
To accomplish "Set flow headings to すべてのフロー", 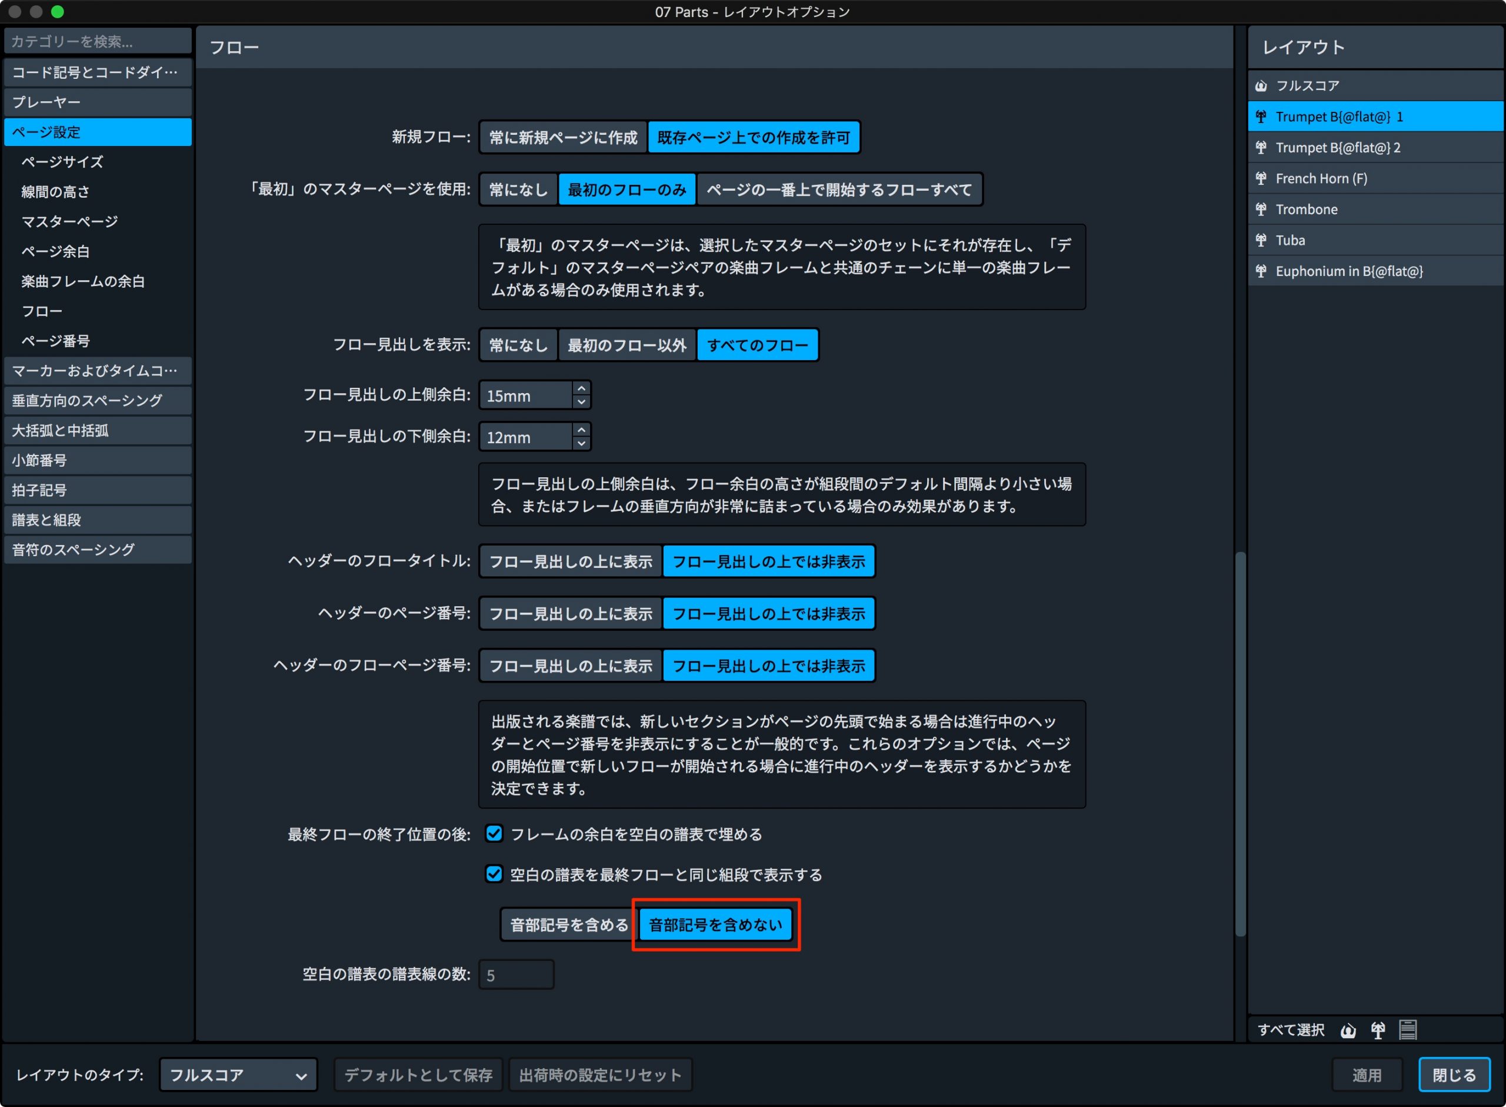I will pyautogui.click(x=757, y=345).
